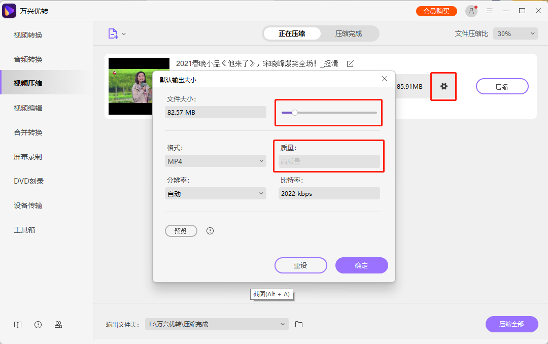Click the community/contact icon in bottom bar
548x344 pixels.
[58, 324]
